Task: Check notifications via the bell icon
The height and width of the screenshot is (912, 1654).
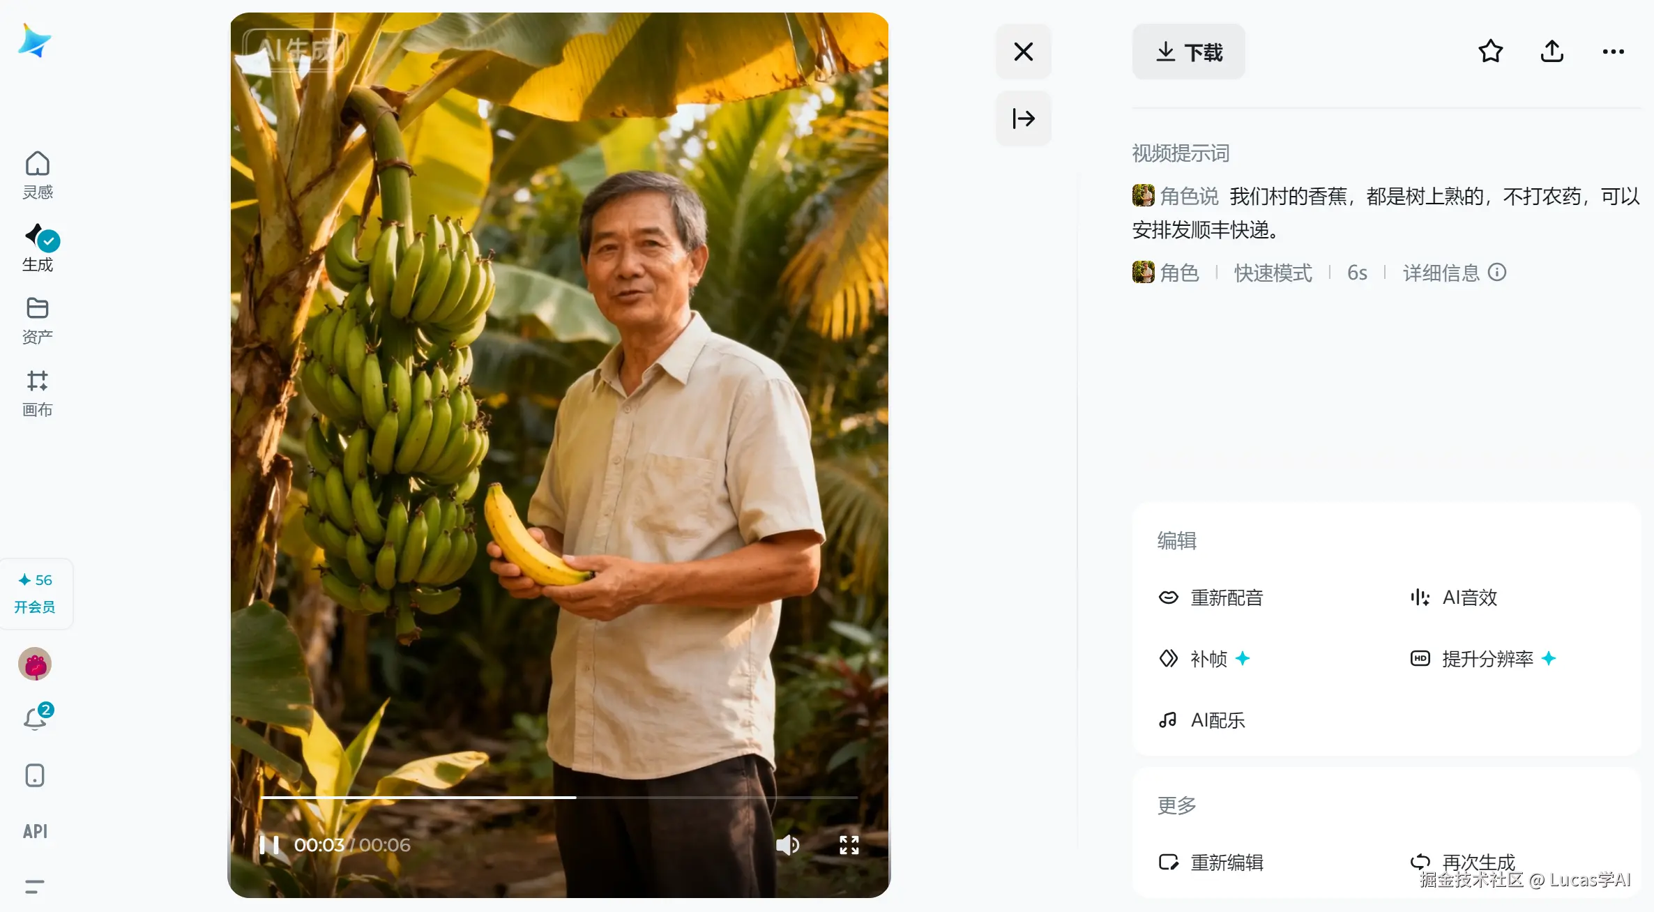Action: click(36, 717)
